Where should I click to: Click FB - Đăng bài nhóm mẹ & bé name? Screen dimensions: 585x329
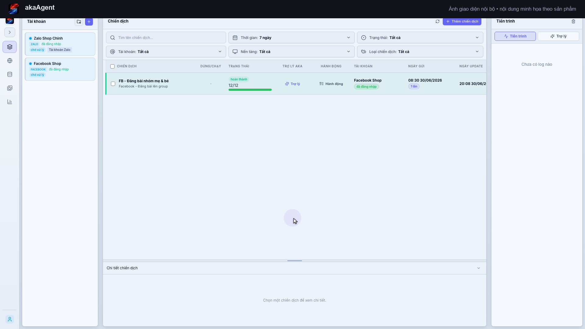(x=144, y=81)
